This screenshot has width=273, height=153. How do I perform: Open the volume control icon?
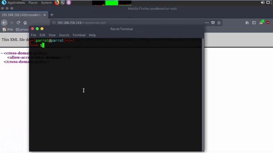pos(263,3)
